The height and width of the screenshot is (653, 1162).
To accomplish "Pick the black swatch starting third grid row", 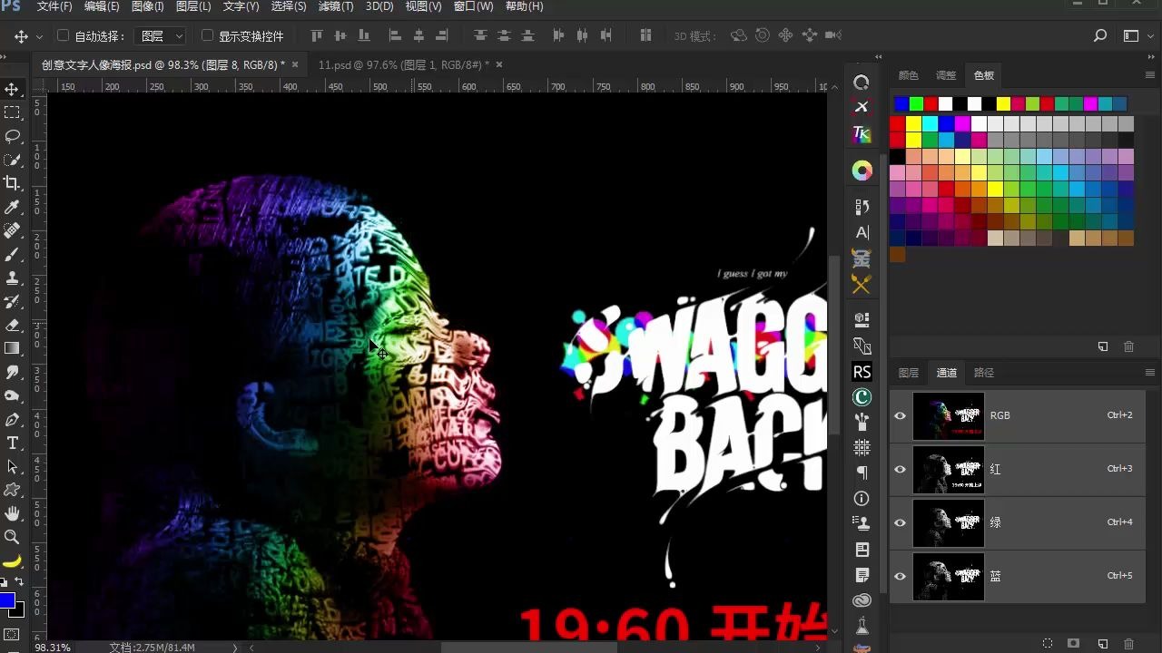I will click(898, 157).
